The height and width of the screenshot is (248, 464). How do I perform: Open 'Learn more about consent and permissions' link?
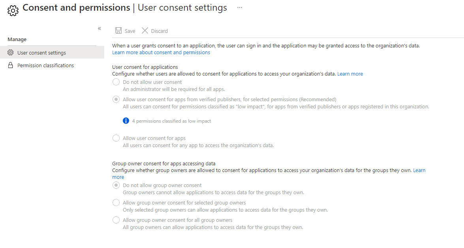(x=161, y=52)
